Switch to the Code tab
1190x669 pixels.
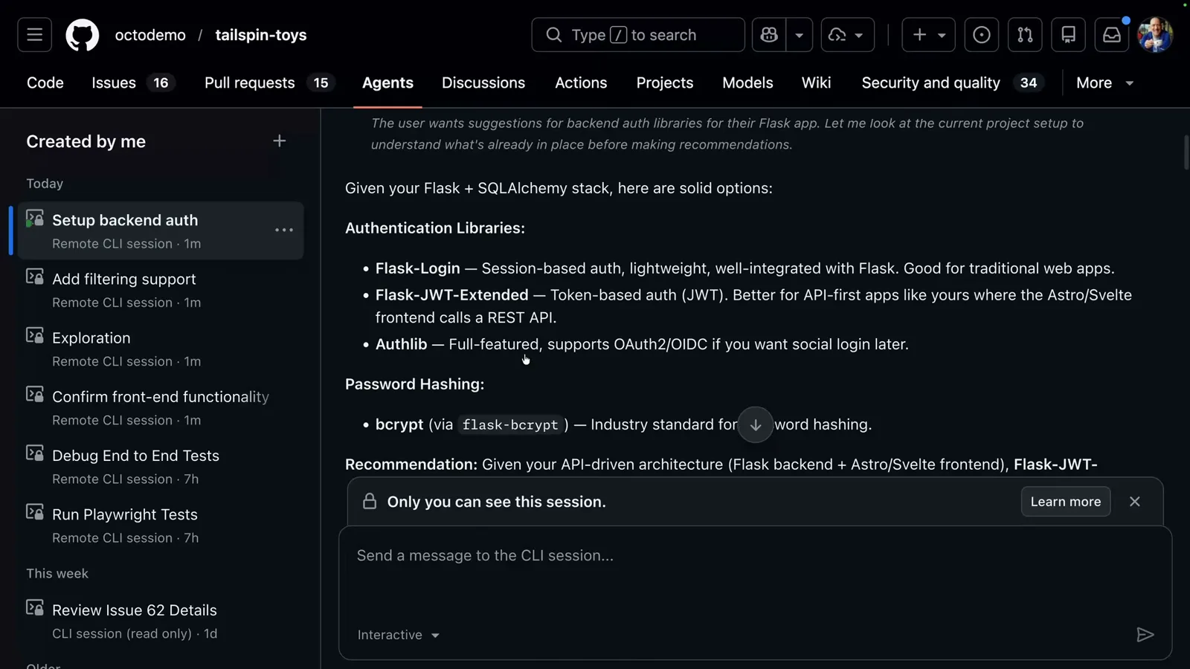45,83
